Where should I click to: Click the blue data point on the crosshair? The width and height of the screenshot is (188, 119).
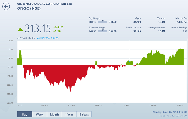point(130,61)
